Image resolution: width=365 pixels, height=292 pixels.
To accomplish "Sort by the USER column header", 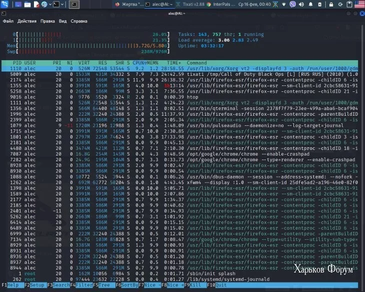I will [30, 63].
